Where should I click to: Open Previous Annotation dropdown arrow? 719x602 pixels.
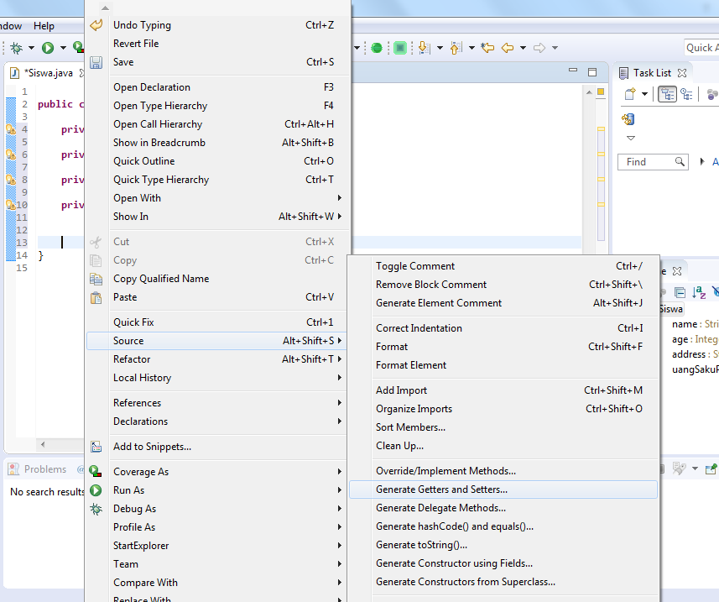point(472,48)
